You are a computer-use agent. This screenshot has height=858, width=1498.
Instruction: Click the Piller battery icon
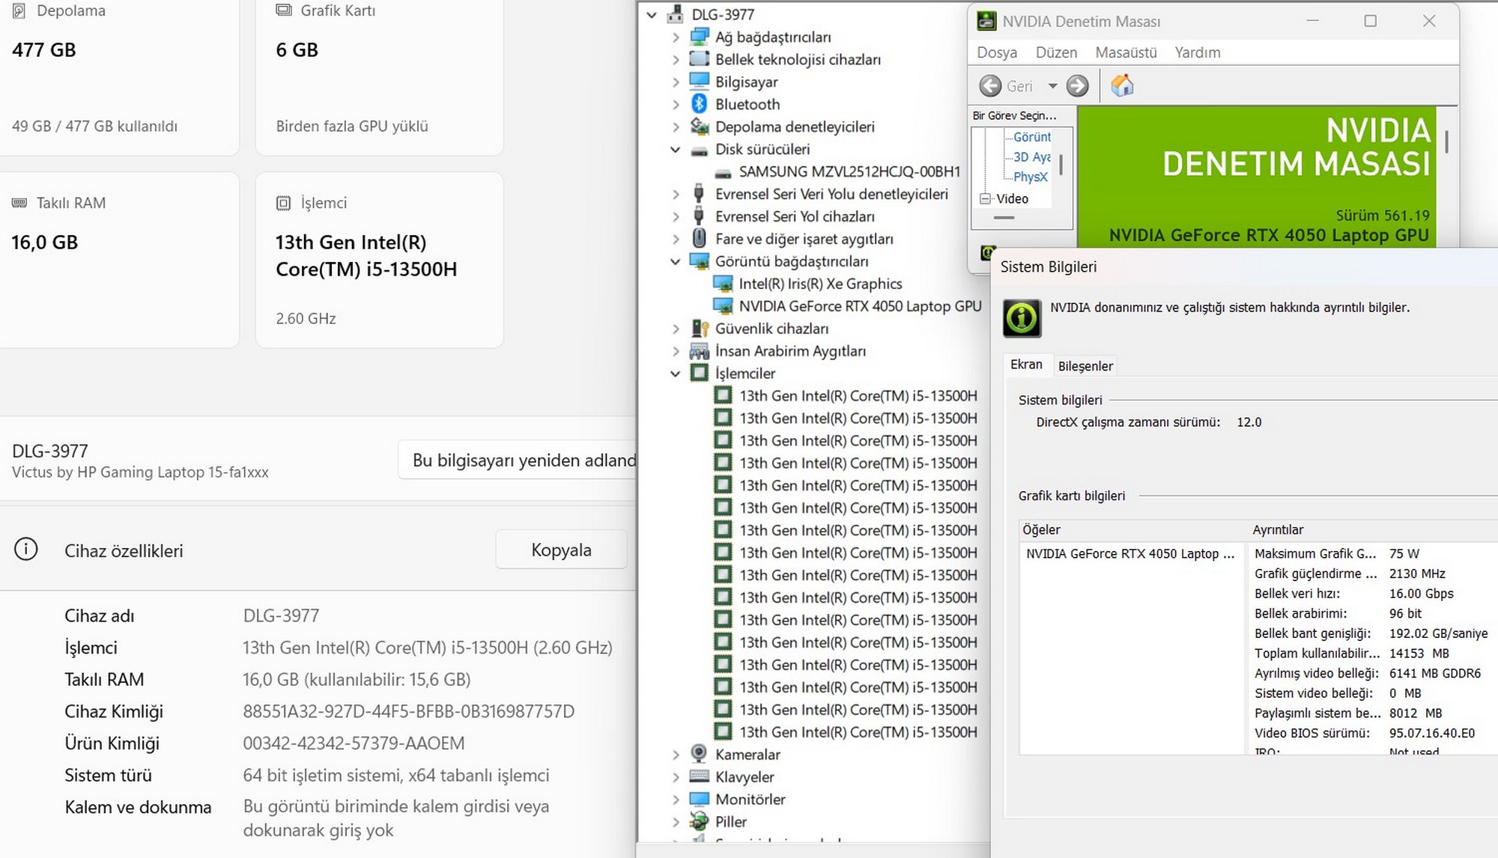click(699, 821)
